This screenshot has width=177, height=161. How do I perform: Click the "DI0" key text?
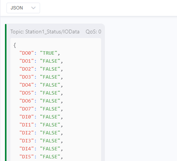coord(26,117)
